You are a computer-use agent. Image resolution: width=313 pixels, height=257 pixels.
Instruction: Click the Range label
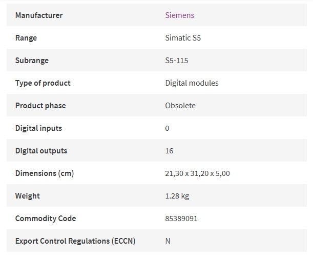click(x=26, y=38)
